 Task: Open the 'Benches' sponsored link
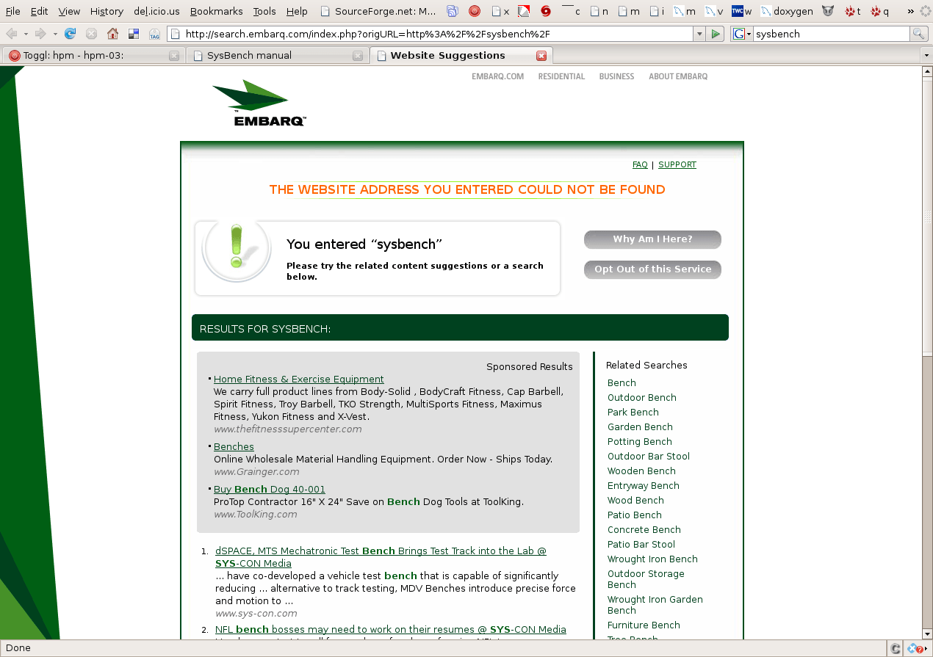tap(234, 447)
